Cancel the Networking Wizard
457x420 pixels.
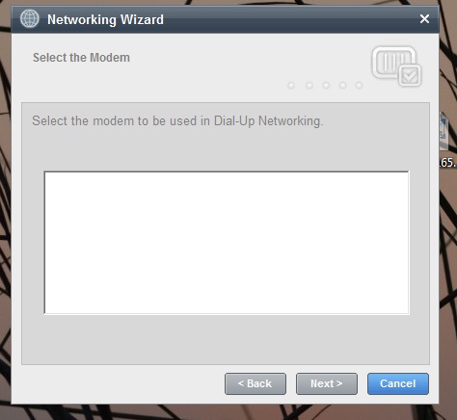pyautogui.click(x=398, y=383)
